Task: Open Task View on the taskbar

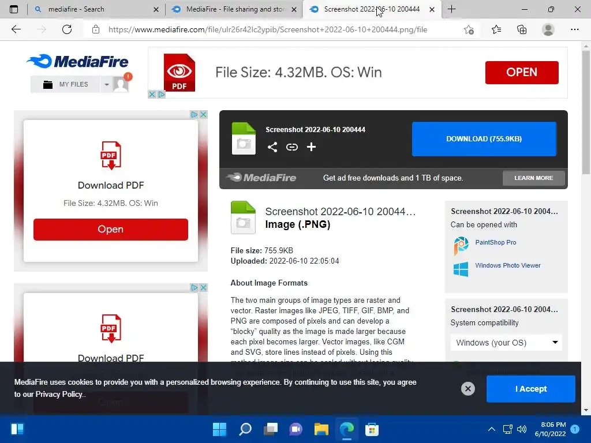Action: coord(270,429)
